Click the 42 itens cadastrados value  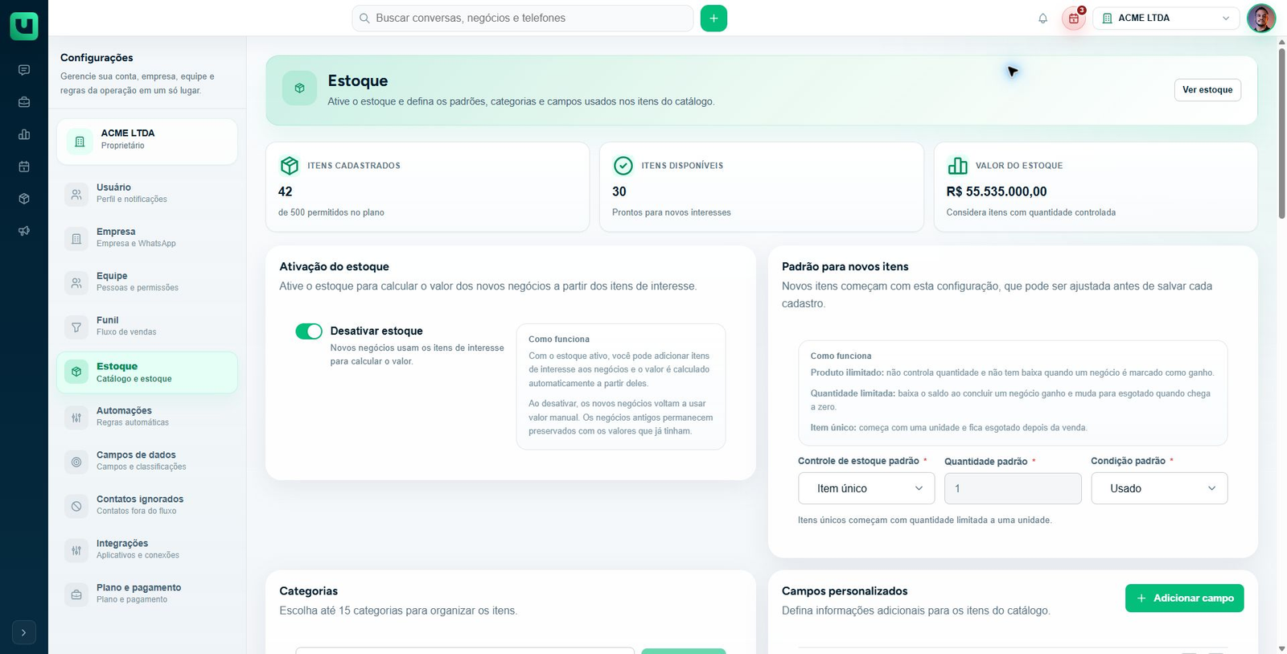[286, 191]
